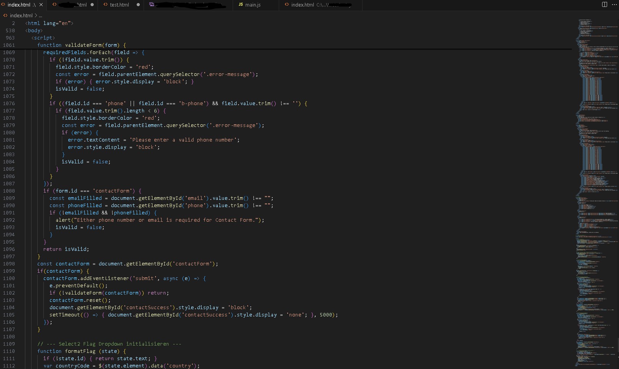
Task: Jump to sticky line function validateForm(form)
Action: click(x=81, y=45)
